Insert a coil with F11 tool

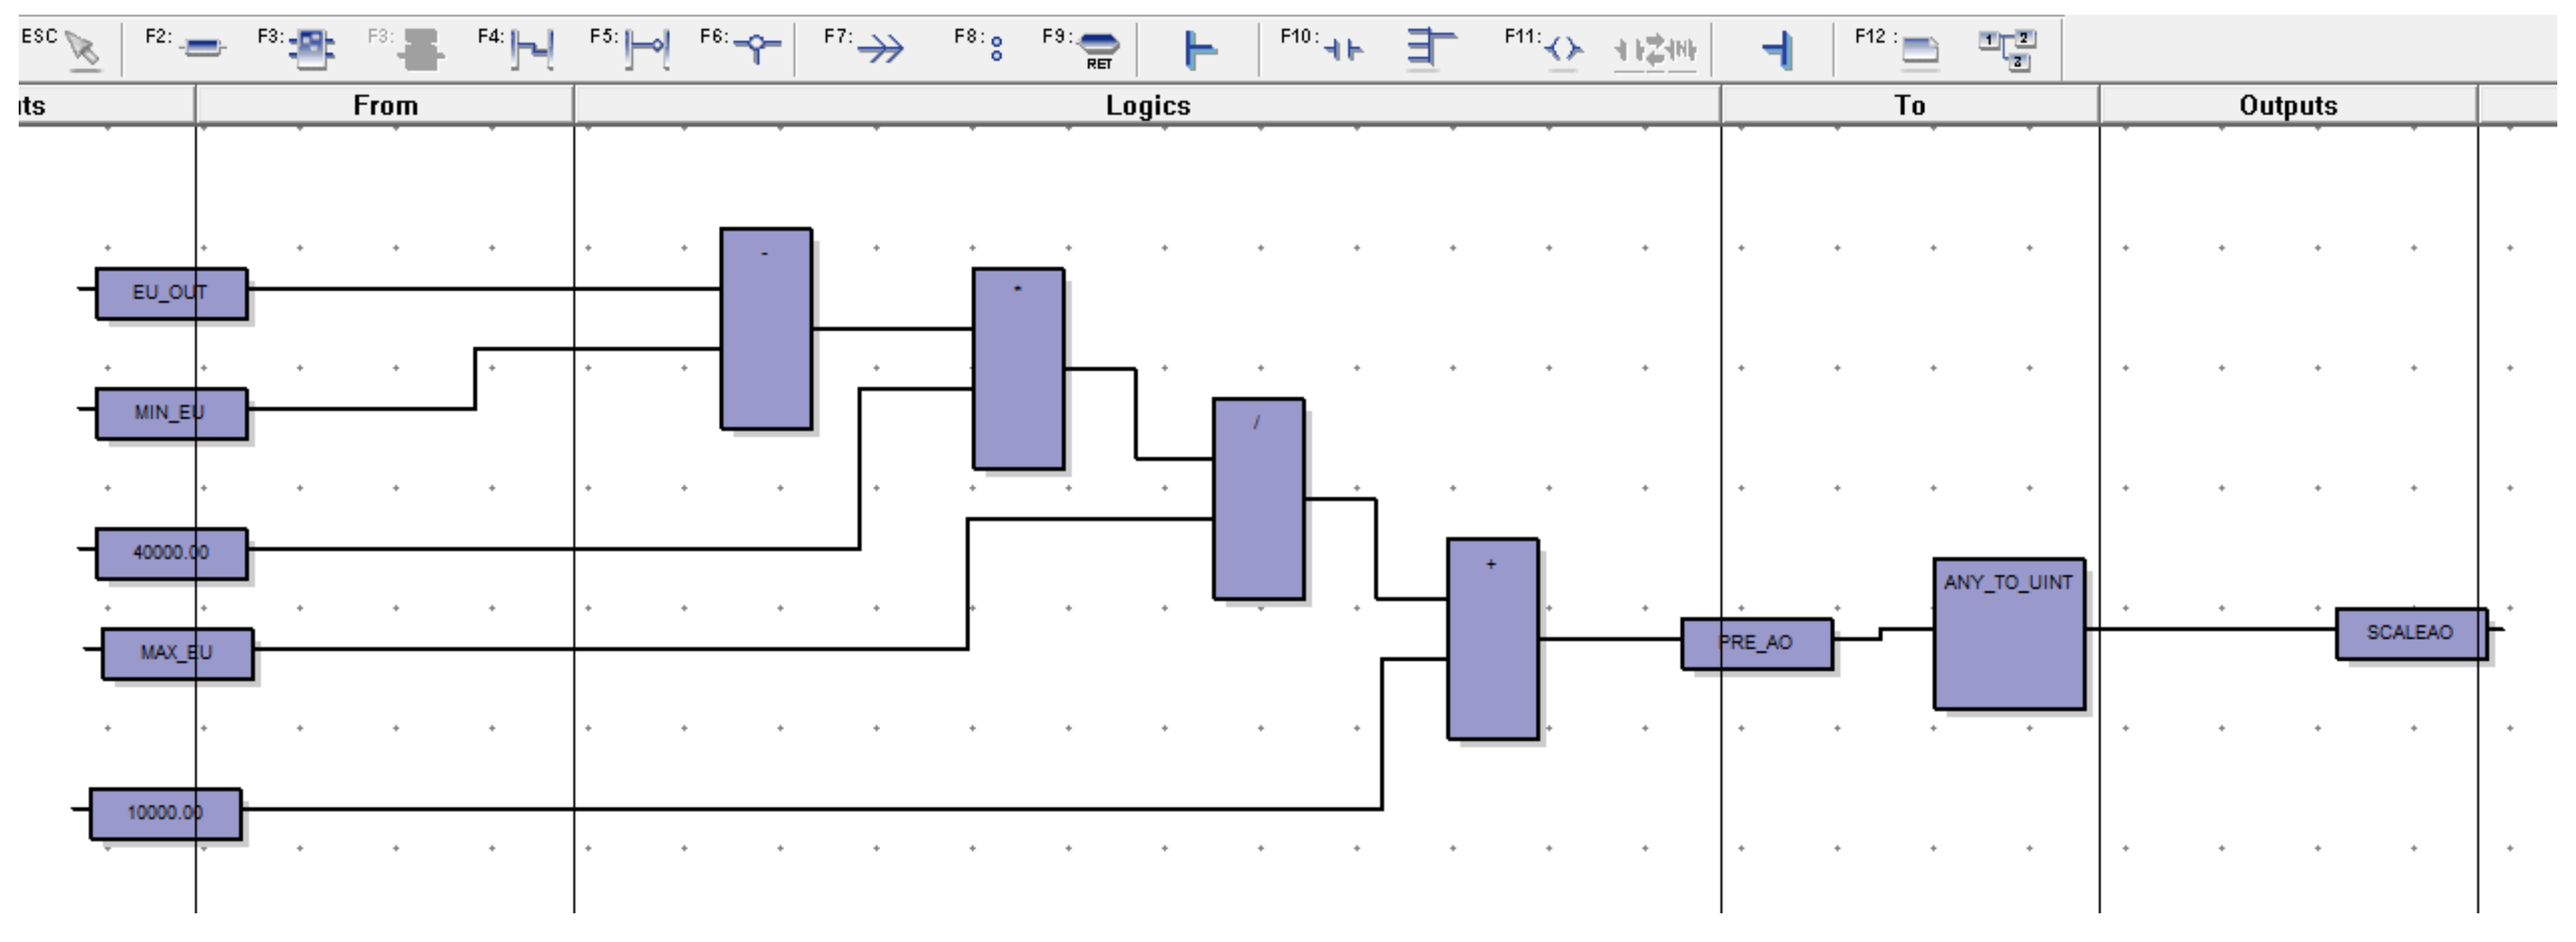coord(1564,48)
